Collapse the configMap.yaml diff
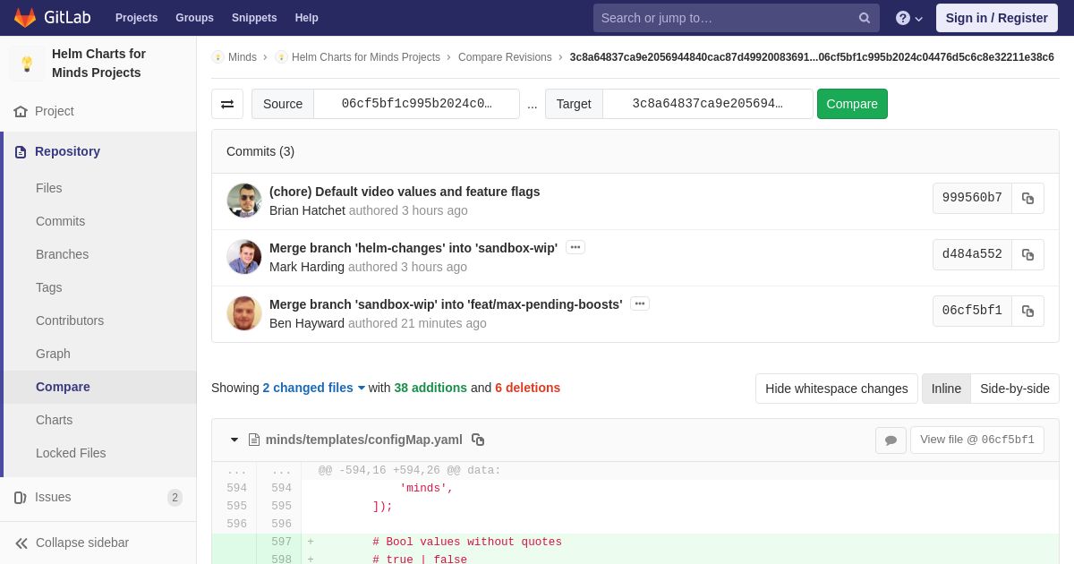This screenshot has height=564, width=1074. click(234, 440)
